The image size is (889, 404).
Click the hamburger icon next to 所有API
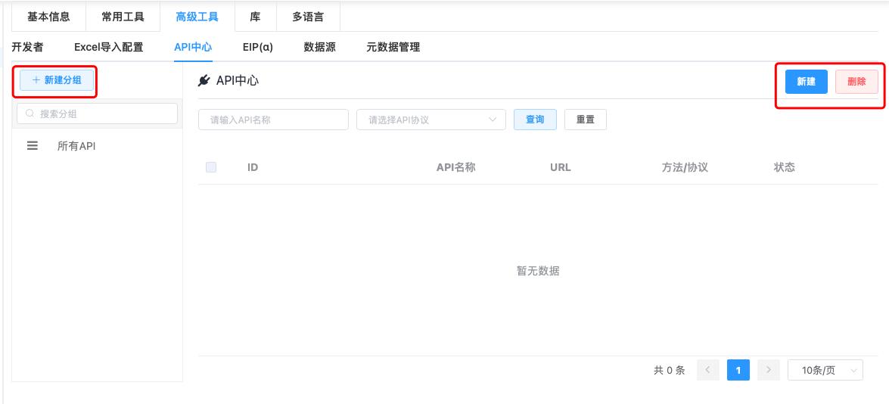click(x=33, y=146)
